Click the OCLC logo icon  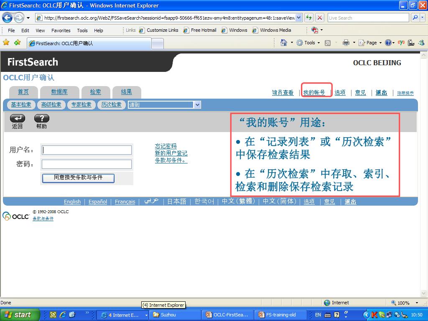point(16,216)
